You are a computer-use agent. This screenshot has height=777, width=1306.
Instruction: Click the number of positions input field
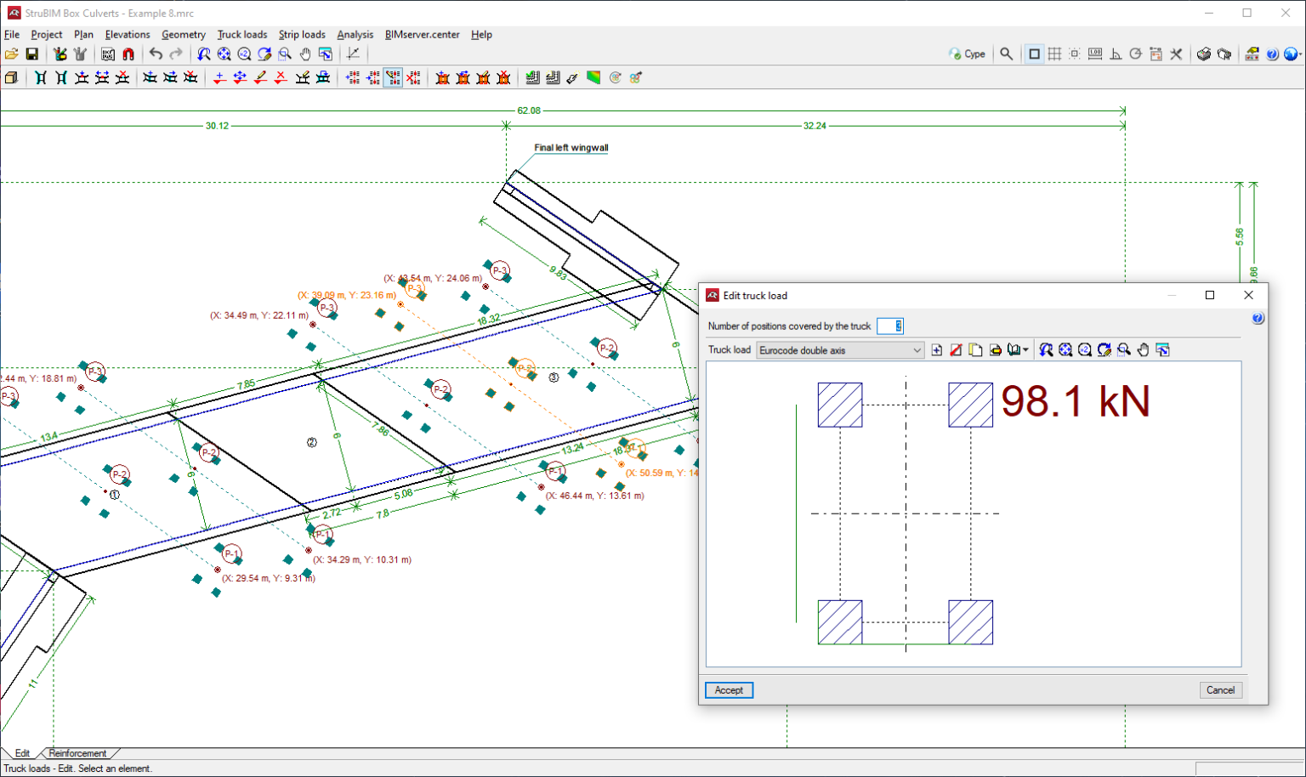coord(889,326)
